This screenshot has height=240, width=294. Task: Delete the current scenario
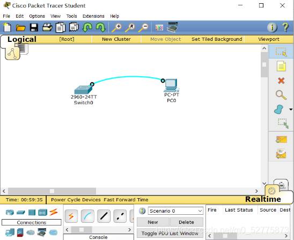(186, 222)
